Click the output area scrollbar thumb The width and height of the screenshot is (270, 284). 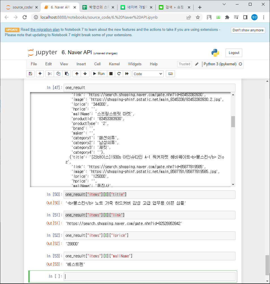tap(233, 122)
